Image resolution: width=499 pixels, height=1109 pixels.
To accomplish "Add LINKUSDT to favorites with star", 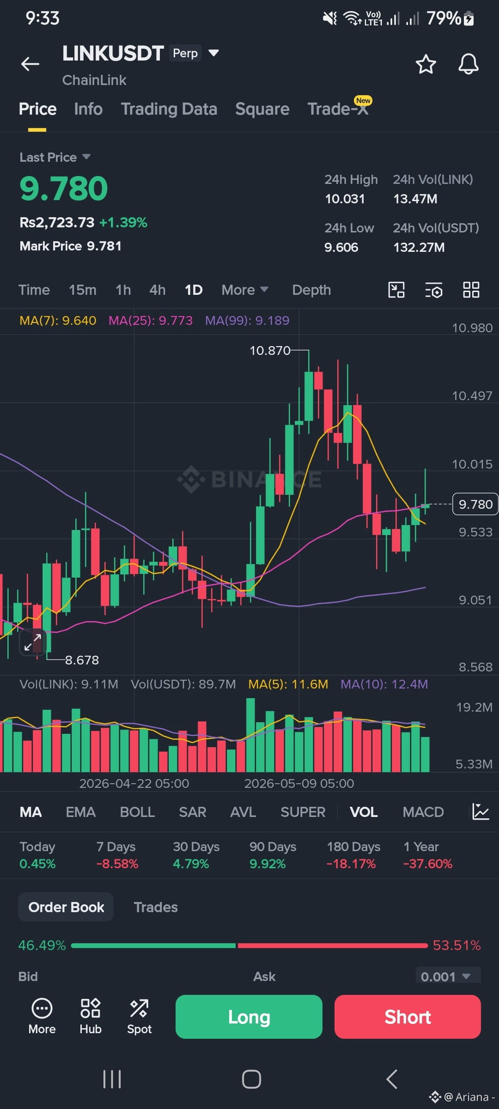I will click(426, 64).
